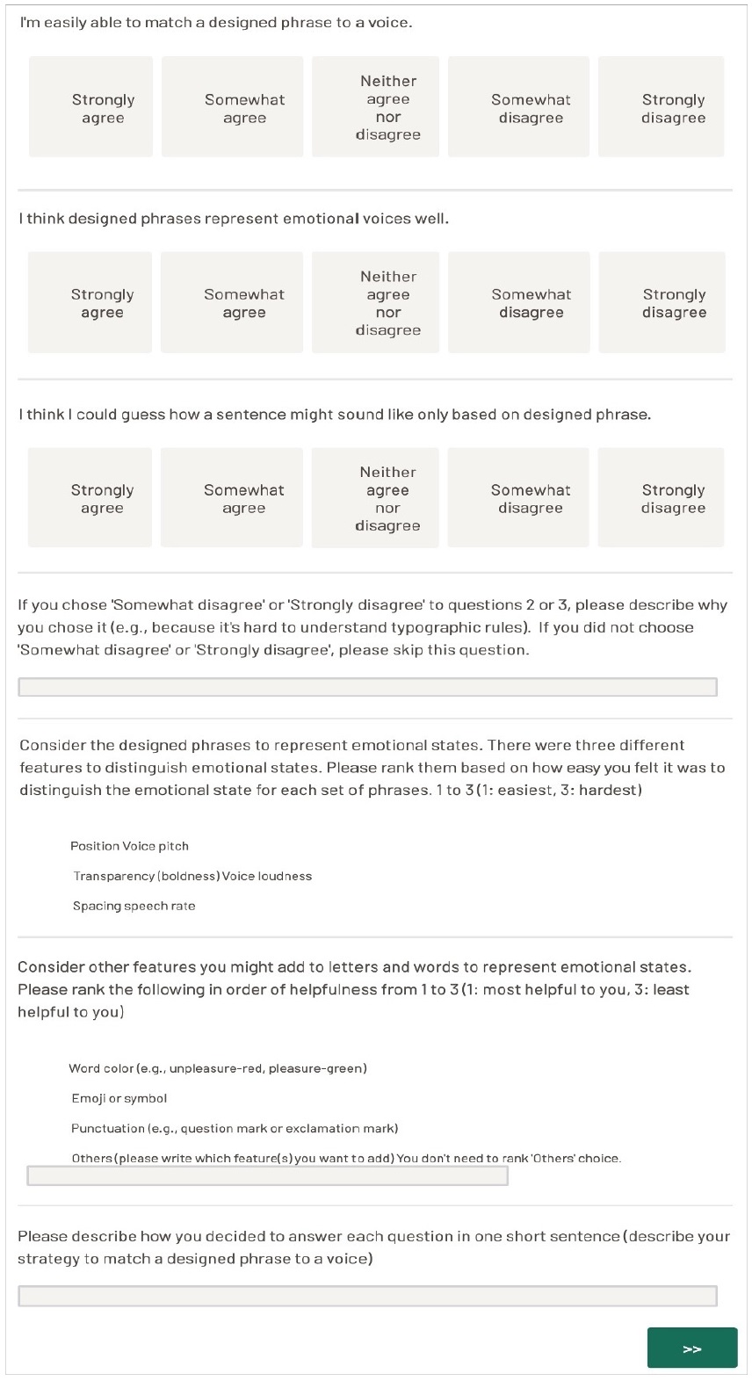Focus the strategy description text field
752x1381 pixels.
(x=368, y=1296)
